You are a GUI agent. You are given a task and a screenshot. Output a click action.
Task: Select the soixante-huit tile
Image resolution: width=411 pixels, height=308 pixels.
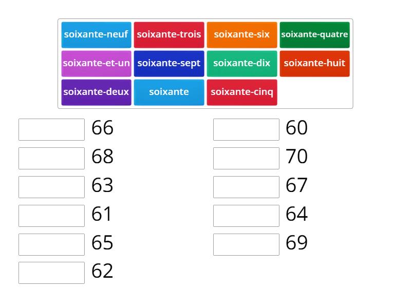tap(314, 64)
